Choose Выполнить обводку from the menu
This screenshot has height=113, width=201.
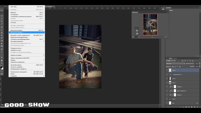[x=27, y=32]
